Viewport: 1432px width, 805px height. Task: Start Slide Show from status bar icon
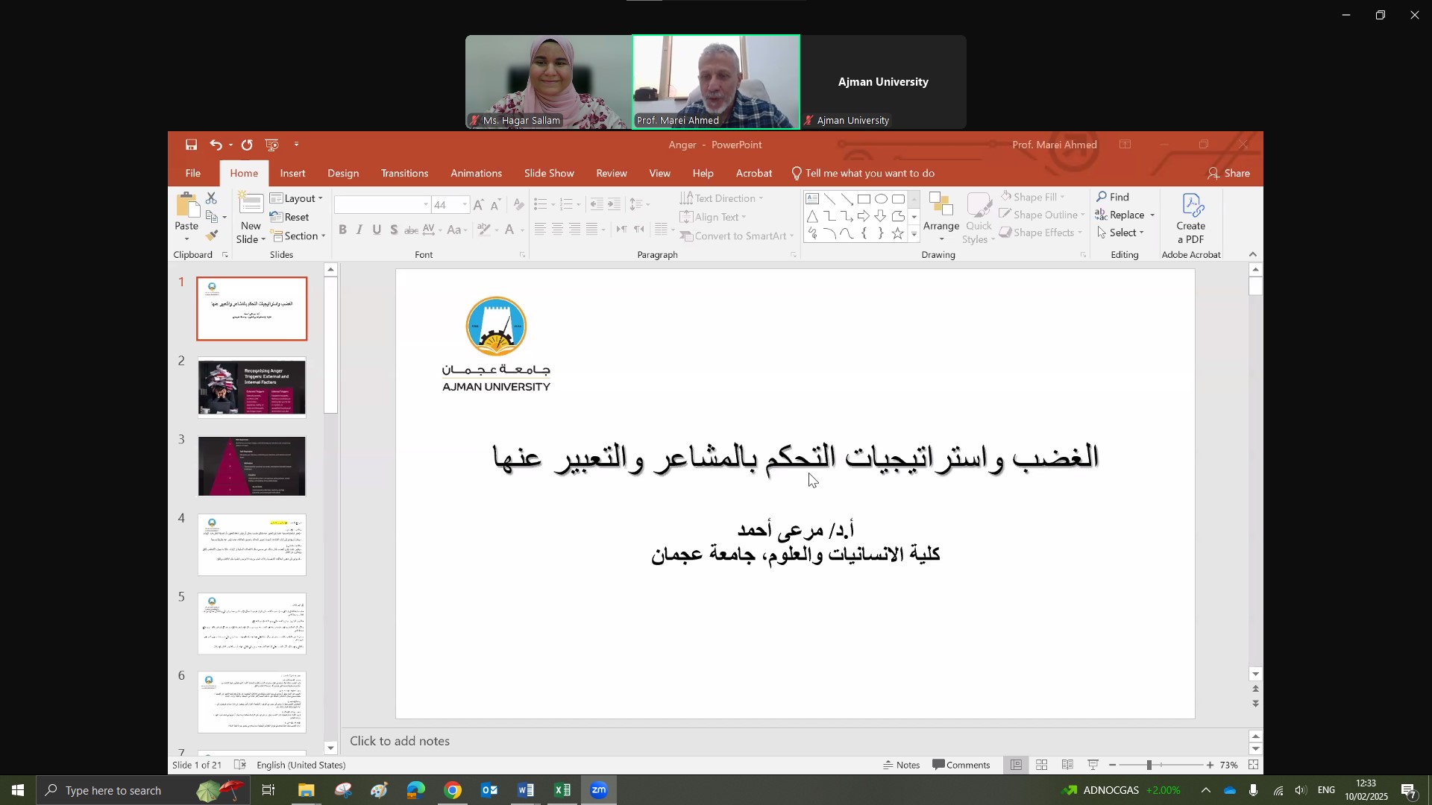pos(1093,765)
